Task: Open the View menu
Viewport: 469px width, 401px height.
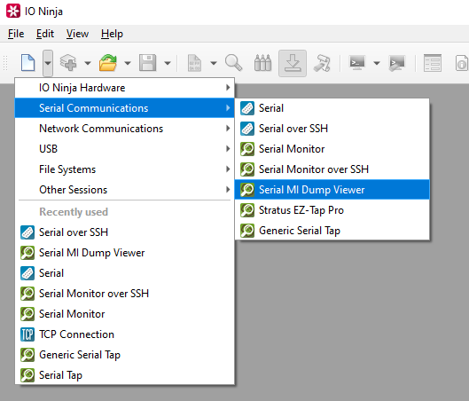Action: pyautogui.click(x=77, y=34)
